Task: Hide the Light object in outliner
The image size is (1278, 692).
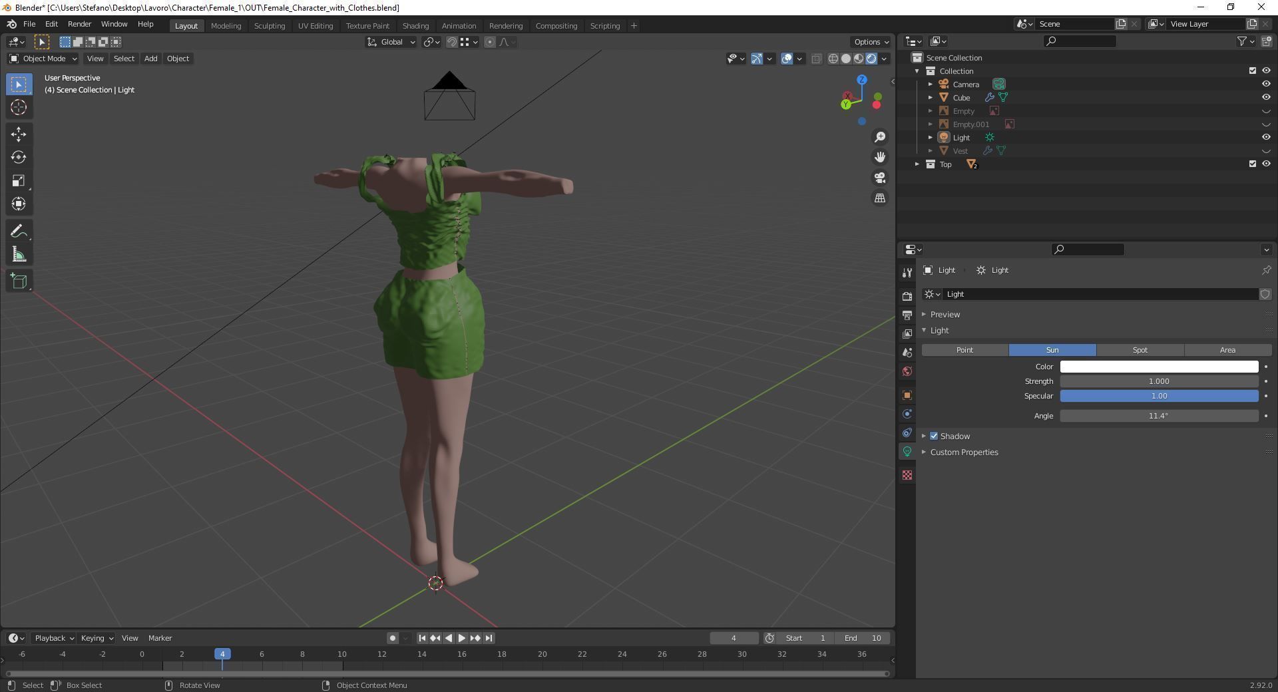Action: coord(1266,138)
